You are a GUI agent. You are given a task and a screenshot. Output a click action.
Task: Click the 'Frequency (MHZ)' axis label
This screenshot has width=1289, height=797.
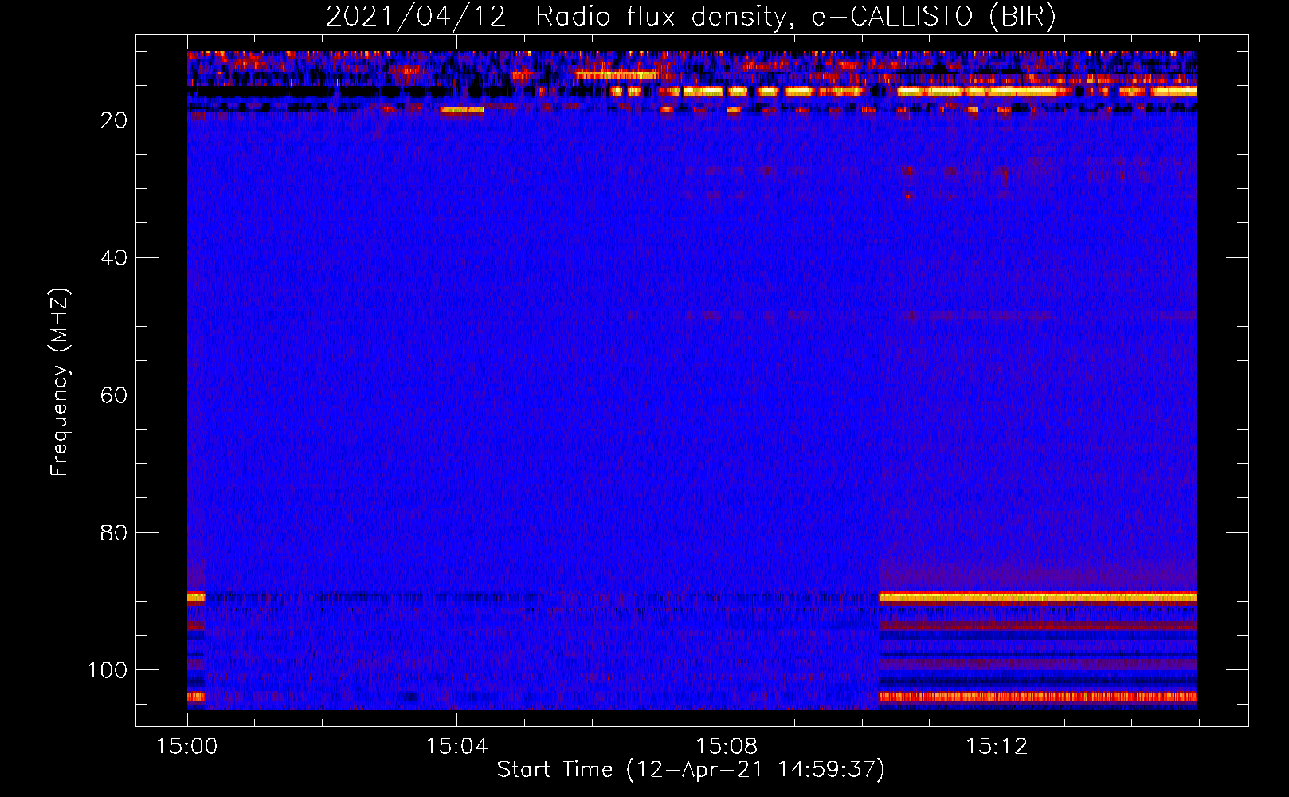point(60,383)
